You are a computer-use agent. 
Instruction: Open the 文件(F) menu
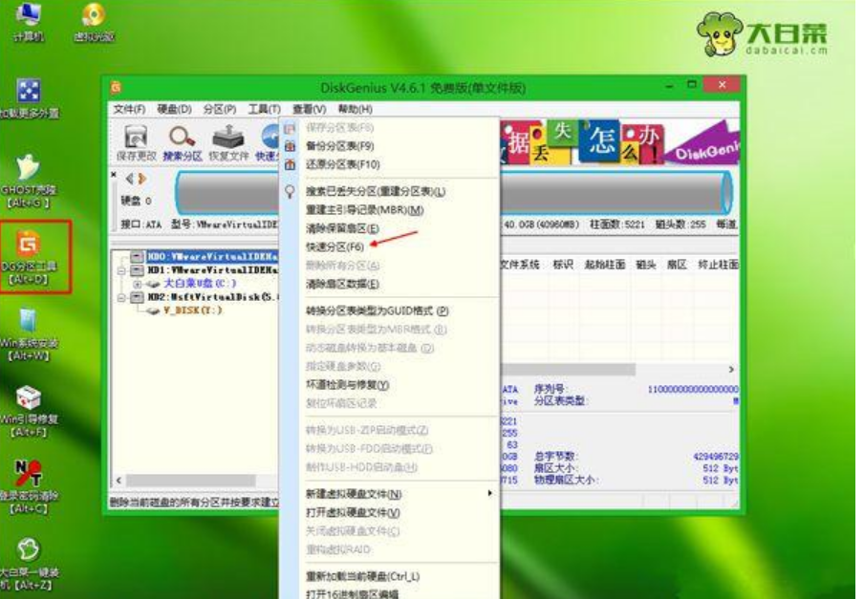coord(129,109)
